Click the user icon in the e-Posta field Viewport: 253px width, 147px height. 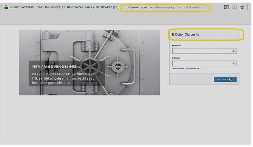point(234,51)
